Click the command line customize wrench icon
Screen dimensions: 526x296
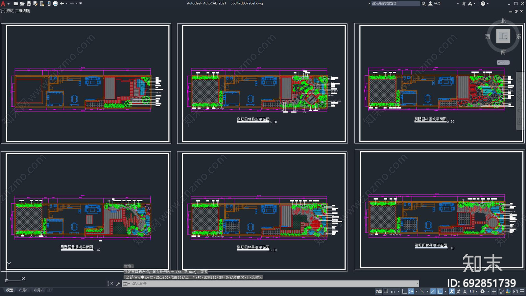(118, 284)
